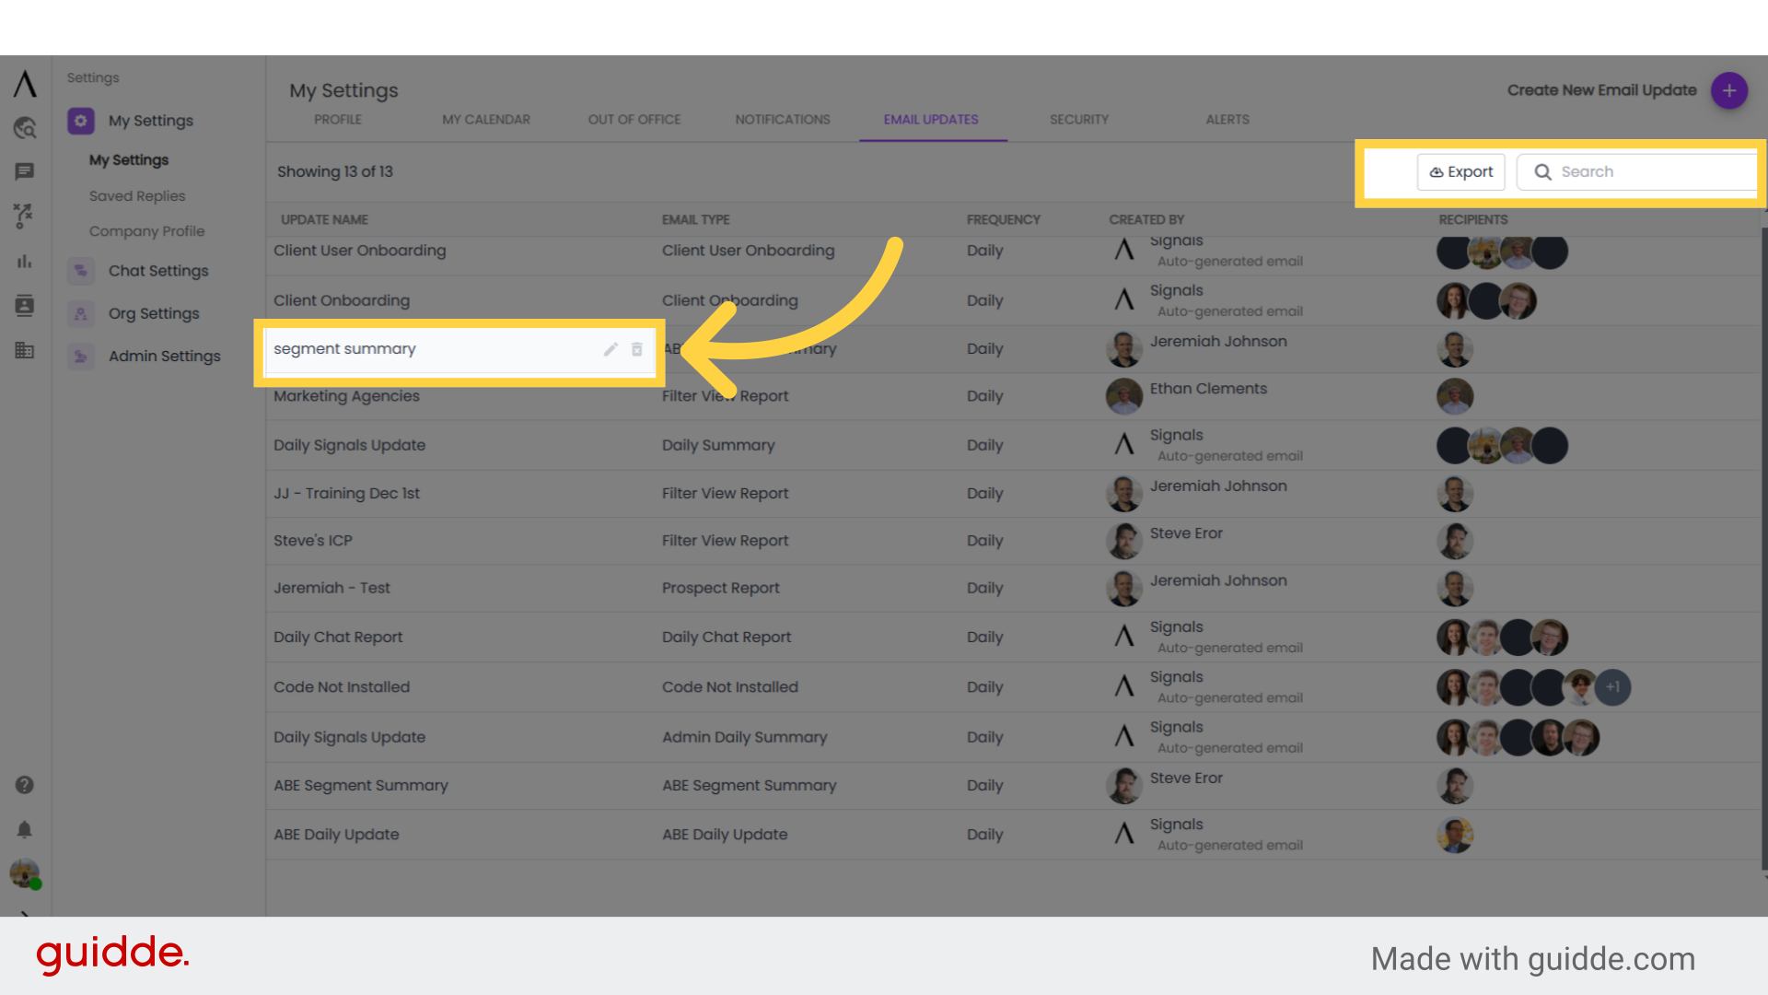Click the Org Settings icon
Screen dimensions: 1768x995
81,313
